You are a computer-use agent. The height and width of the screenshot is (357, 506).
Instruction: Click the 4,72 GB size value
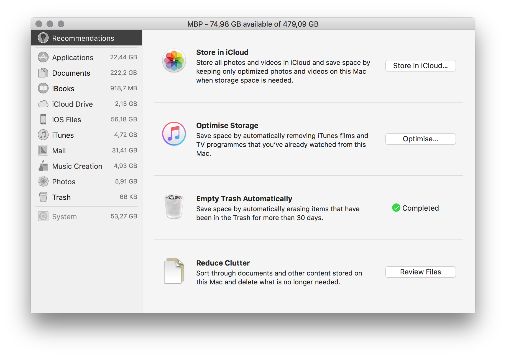(126, 135)
